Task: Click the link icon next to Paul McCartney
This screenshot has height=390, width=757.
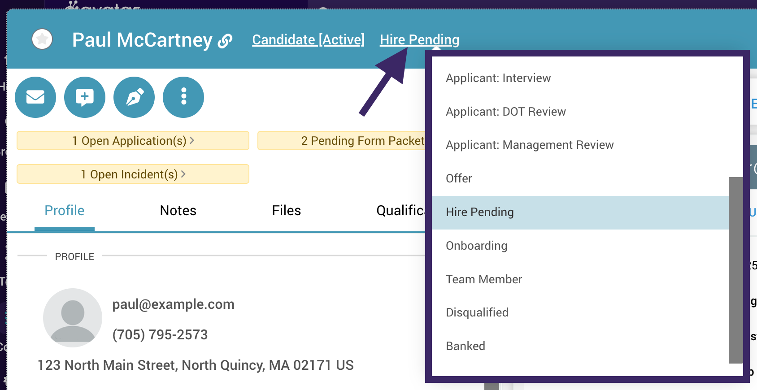Action: pos(225,41)
